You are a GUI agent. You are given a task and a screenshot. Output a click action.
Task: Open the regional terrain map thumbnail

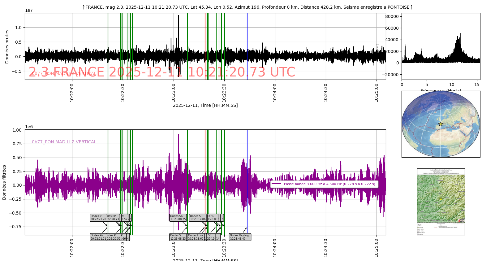tap(441, 202)
